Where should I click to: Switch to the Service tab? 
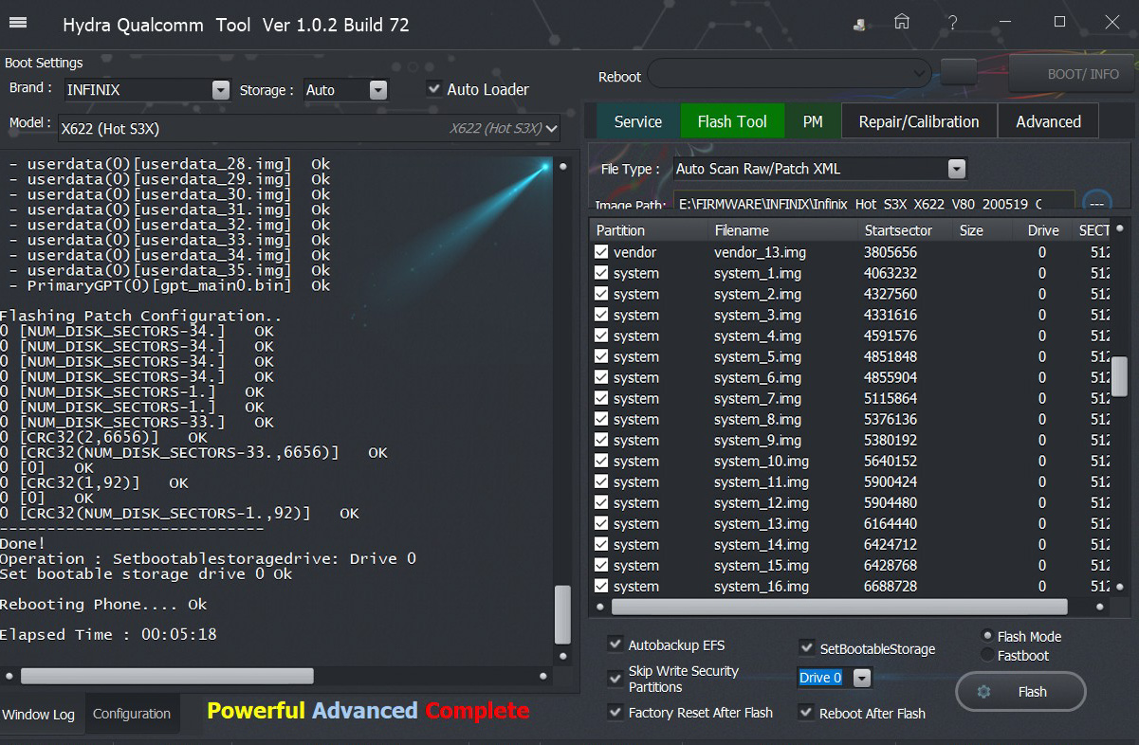coord(637,121)
